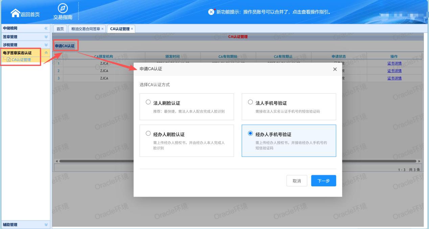Dismiss the 新功能提示 notice X icon
Viewport: 429px width, 229px height.
211,12
